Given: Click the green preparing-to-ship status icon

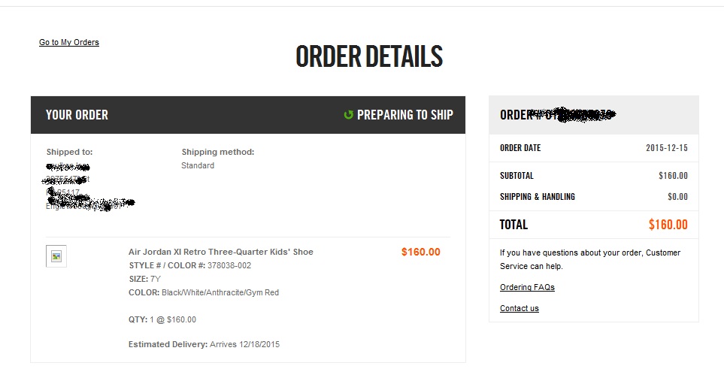Looking at the screenshot, I should 348,115.
